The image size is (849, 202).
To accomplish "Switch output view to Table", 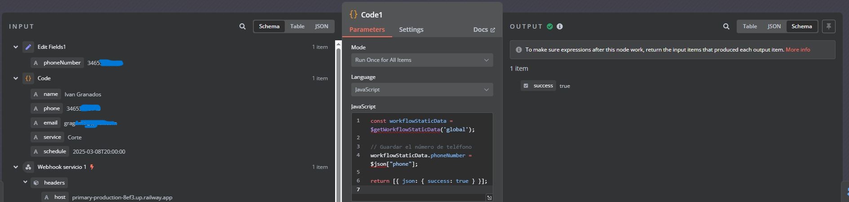I will 750,26.
